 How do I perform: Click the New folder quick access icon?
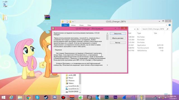click(70, 21)
